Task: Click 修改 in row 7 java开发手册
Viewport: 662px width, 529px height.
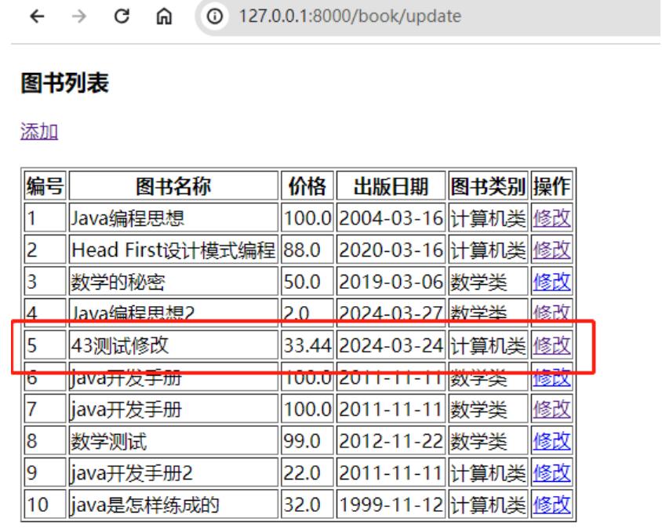Action: pos(551,409)
